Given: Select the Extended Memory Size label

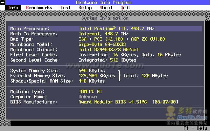Looking at the screenshot, I should [x=38, y=76].
